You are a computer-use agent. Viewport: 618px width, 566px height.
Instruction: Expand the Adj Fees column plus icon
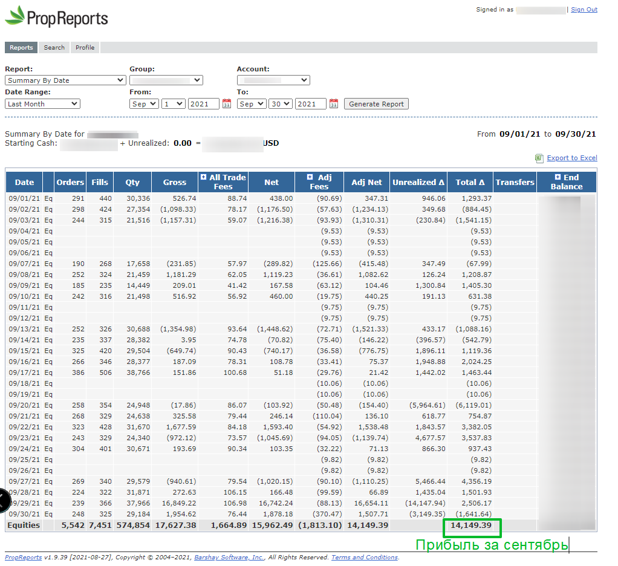pos(310,177)
